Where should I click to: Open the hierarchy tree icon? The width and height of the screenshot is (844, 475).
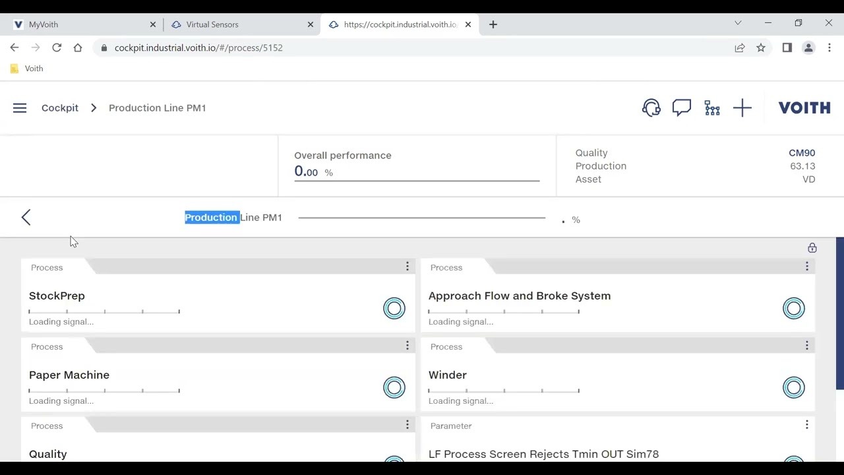click(712, 108)
